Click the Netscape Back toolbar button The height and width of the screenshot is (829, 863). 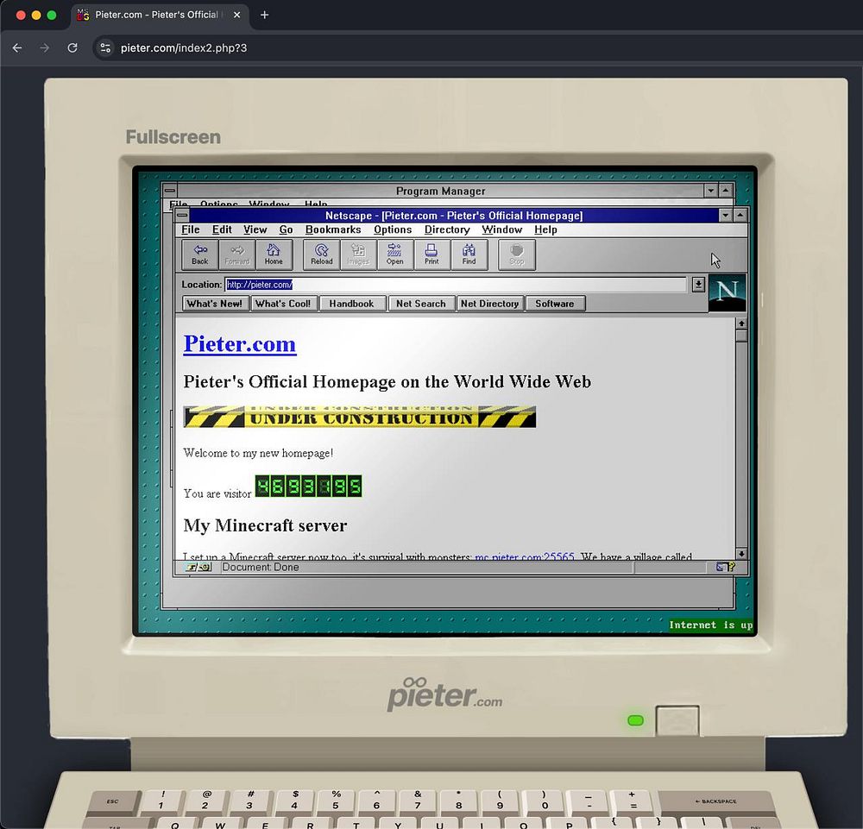tap(200, 254)
